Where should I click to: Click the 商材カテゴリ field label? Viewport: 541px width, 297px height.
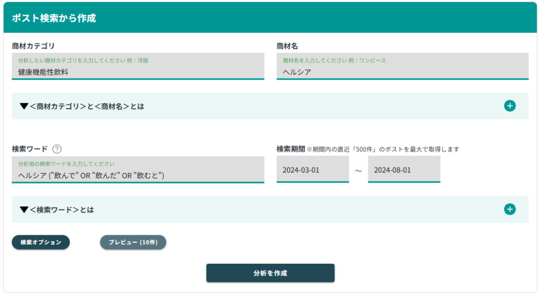tap(33, 46)
